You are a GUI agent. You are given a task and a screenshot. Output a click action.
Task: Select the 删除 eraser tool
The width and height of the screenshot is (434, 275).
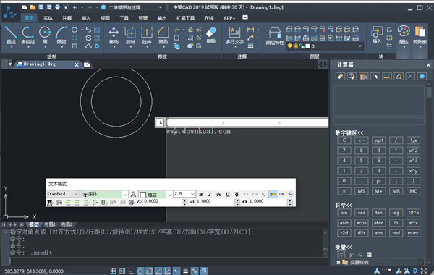click(x=211, y=35)
